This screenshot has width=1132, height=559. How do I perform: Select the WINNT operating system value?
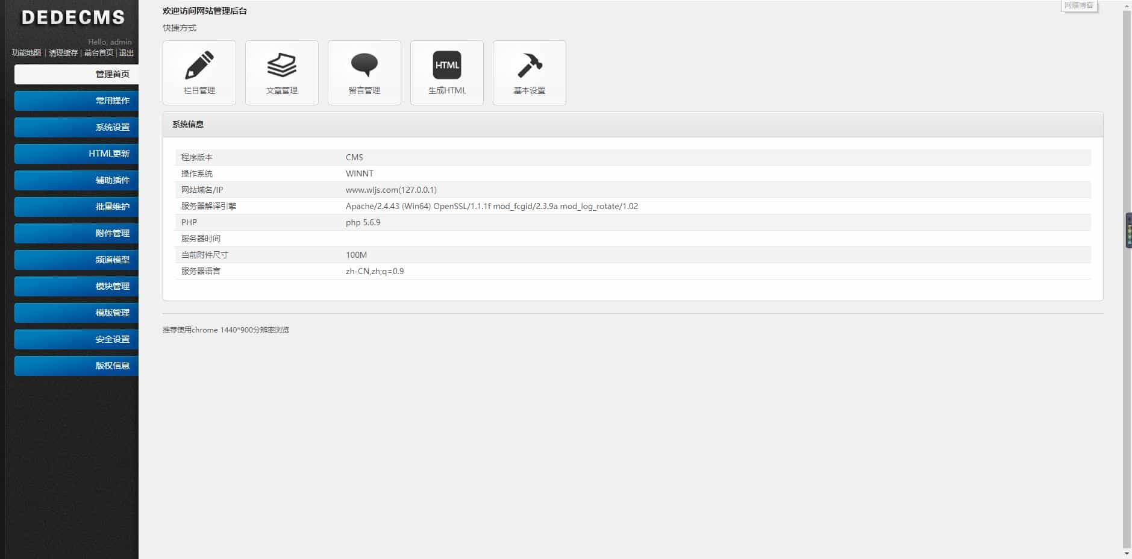point(360,173)
